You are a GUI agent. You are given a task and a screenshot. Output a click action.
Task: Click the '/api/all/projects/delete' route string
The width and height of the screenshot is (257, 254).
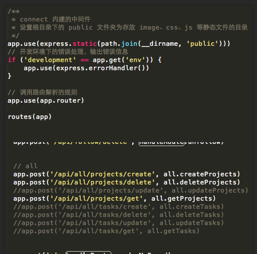tap(103, 182)
